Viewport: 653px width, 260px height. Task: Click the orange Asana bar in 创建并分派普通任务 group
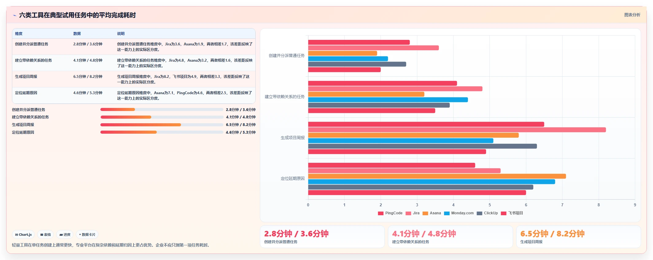(x=342, y=53)
